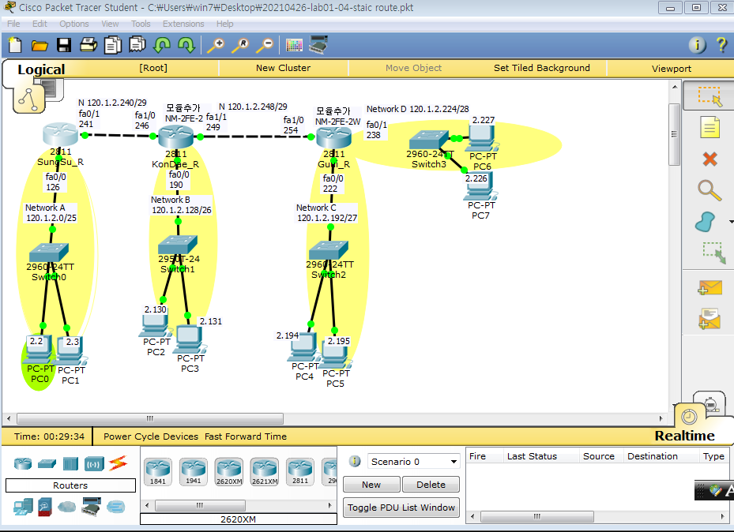734x532 pixels.
Task: Click Set Tiled Background
Action: [541, 68]
